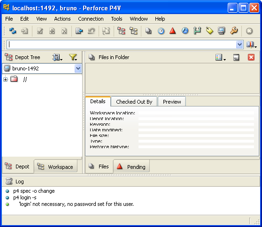
Task: Select the 'login' not necessary log message
Action: click(x=76, y=204)
